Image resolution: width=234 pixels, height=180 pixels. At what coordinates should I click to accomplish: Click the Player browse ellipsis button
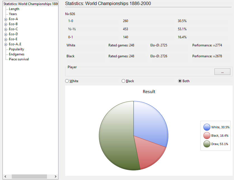pos(222,72)
